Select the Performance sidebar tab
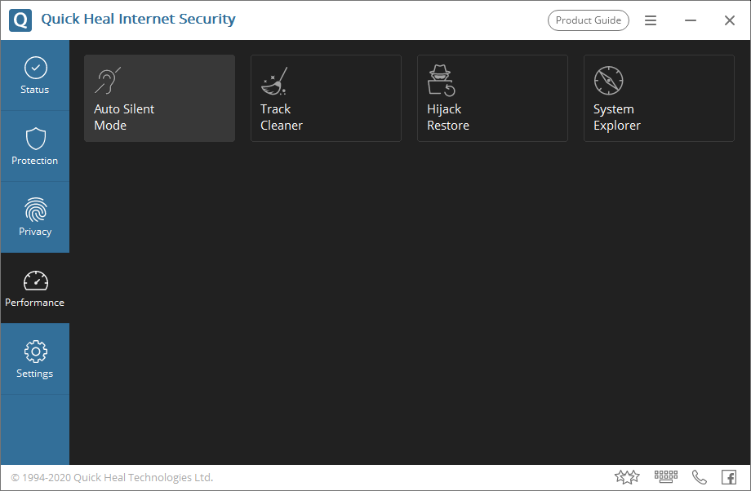 point(34,289)
